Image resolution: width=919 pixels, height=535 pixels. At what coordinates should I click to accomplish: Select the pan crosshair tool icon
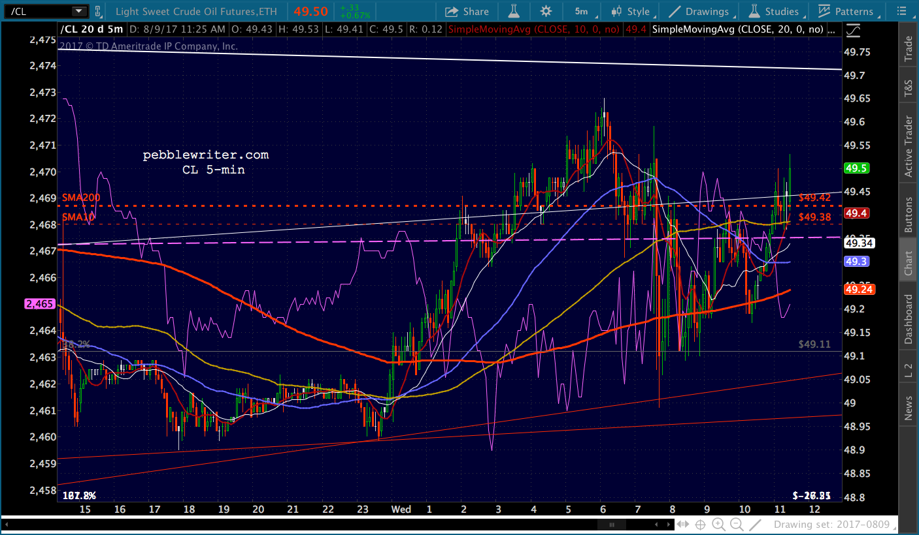700,524
